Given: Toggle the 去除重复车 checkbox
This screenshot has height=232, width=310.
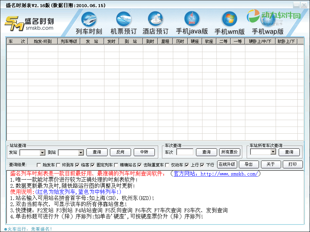Looking at the screenshot, I should (x=140, y=165).
